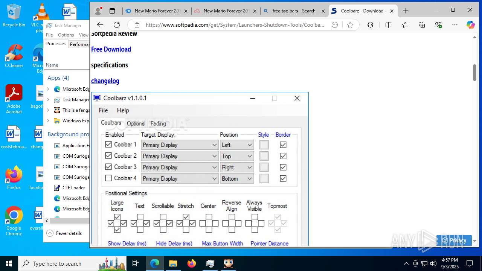This screenshot has height=271, width=482.
Task: Click the Windows Start button
Action: coord(9,263)
